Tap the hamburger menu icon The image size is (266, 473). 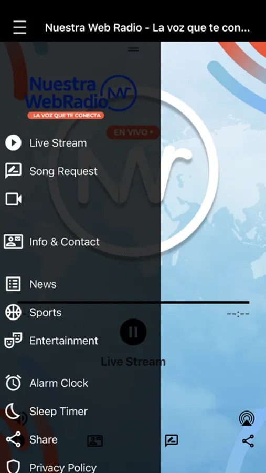[x=19, y=27]
